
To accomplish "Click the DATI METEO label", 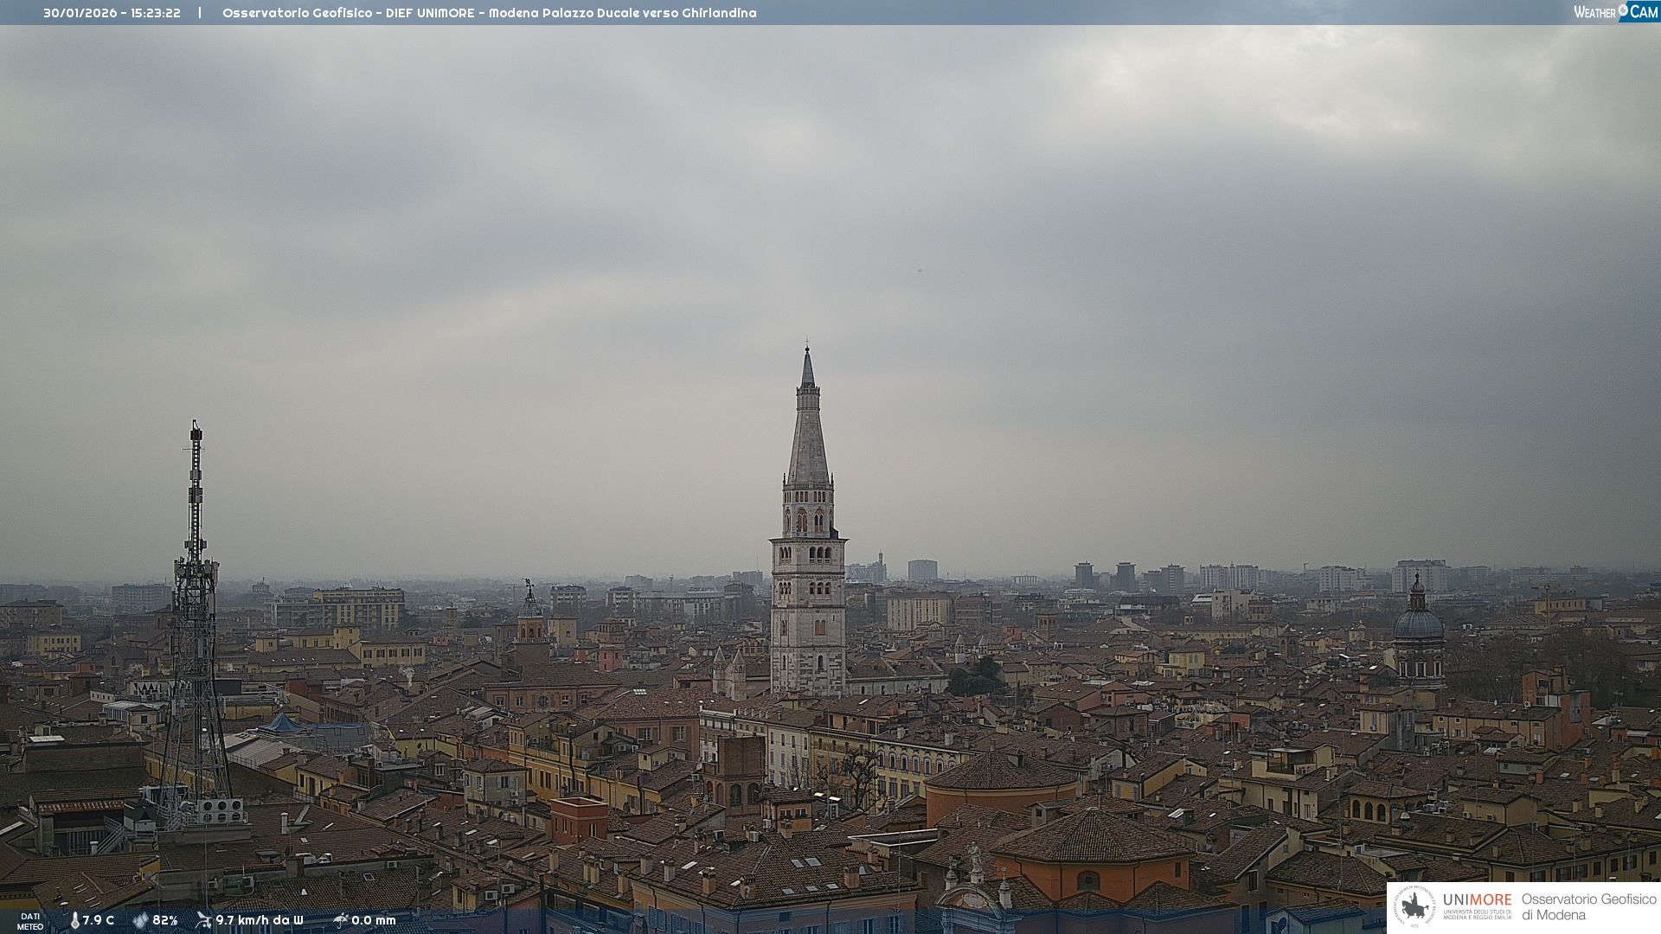I will click(x=30, y=921).
